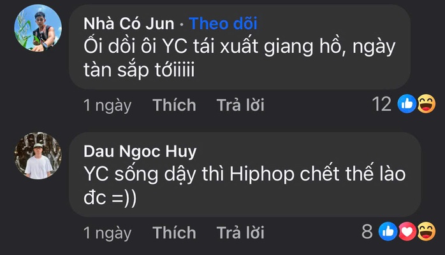Open the Nhà Có Jun profile name link
This screenshot has width=445, height=255.
tap(129, 24)
